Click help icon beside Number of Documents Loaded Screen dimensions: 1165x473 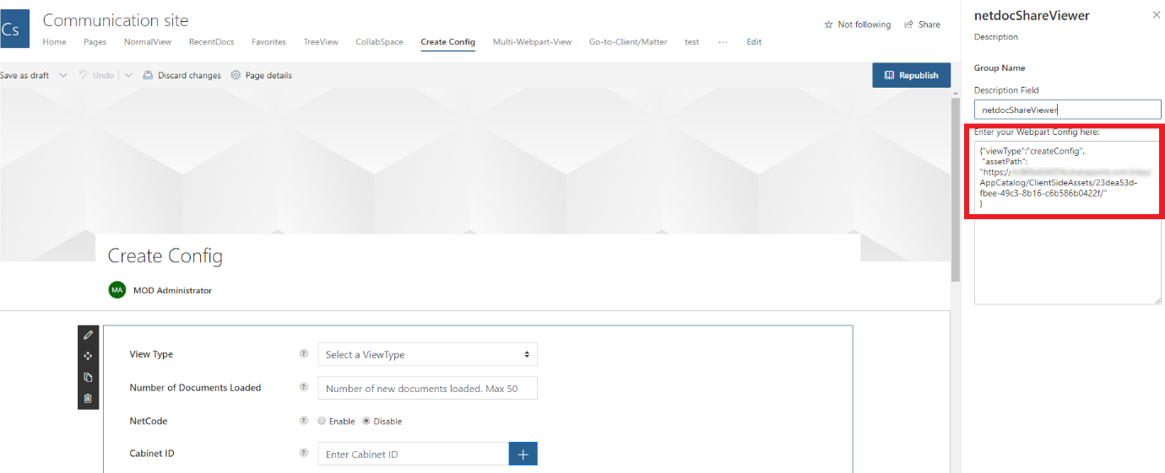(x=304, y=387)
